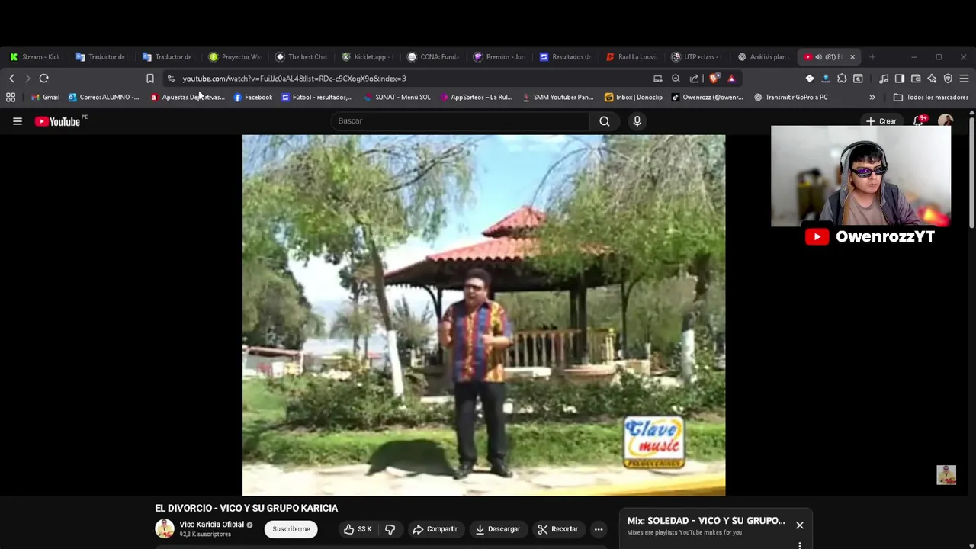Screen dimensions: 976x549
Task: Open Brave Shields lion icon
Action: coord(714,79)
